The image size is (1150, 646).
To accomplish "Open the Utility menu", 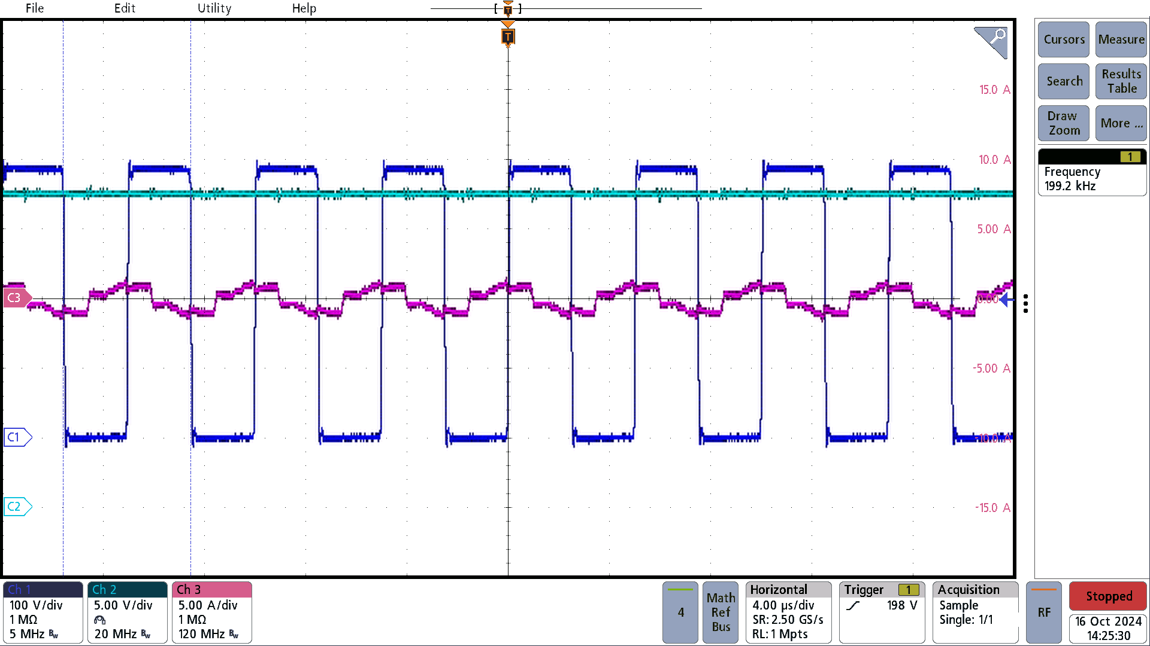I will (x=214, y=8).
